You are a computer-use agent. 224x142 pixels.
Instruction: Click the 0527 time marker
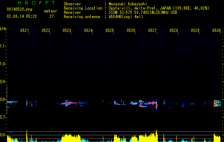(x=152, y=31)
